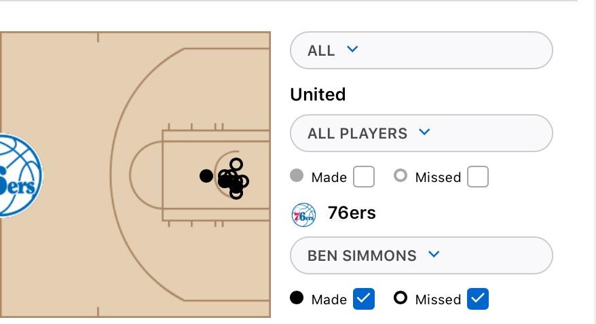
Task: Enable the United Made checkbox
Action: click(x=364, y=177)
